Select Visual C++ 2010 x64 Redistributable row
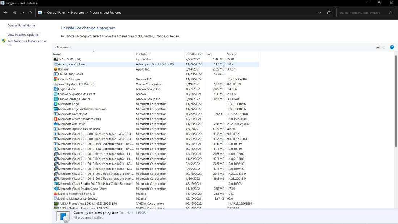 tap(156, 144)
